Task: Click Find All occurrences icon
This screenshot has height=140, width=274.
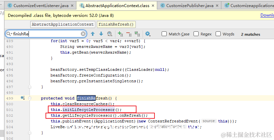Action: point(110,34)
